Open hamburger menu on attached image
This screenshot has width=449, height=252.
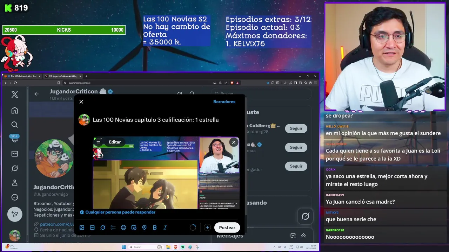(98, 142)
